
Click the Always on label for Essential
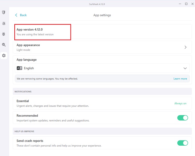(x=180, y=103)
